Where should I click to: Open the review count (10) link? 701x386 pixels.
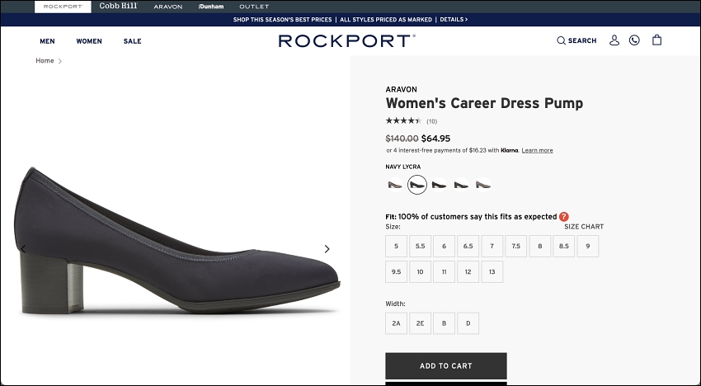pos(431,121)
